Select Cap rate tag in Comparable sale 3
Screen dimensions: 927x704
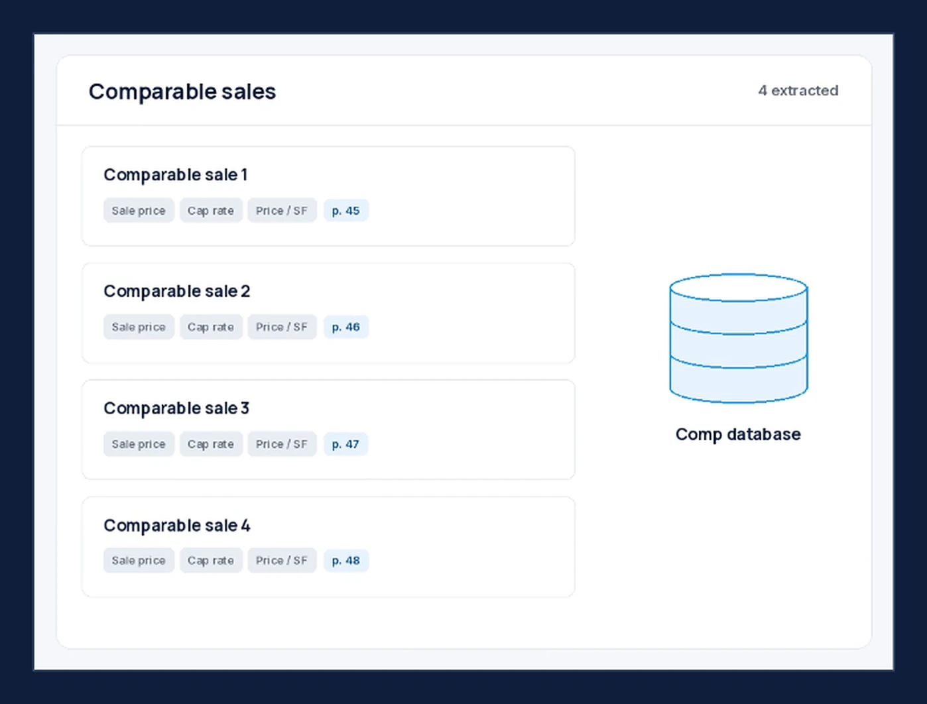[211, 444]
